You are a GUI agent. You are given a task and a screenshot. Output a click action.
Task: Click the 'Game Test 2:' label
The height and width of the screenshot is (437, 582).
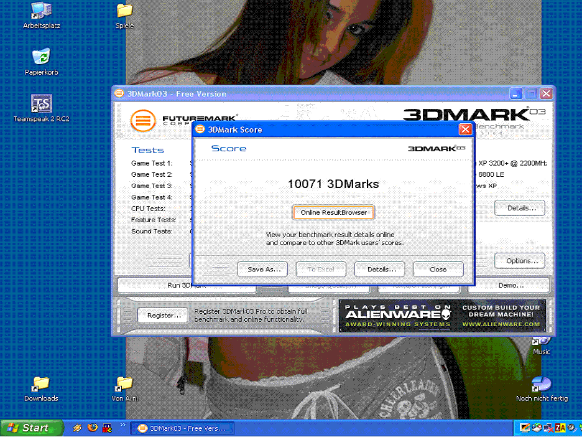(x=152, y=174)
